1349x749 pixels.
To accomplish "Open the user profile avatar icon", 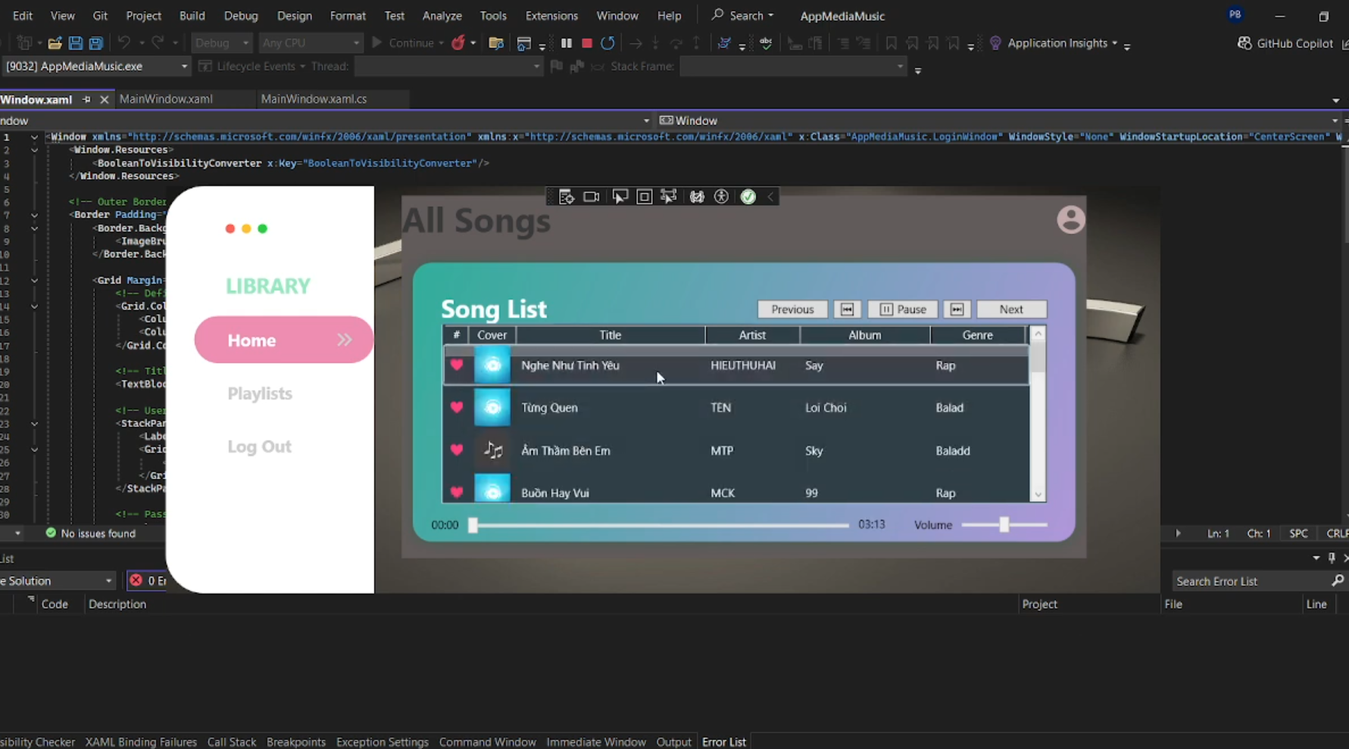I will [1071, 219].
